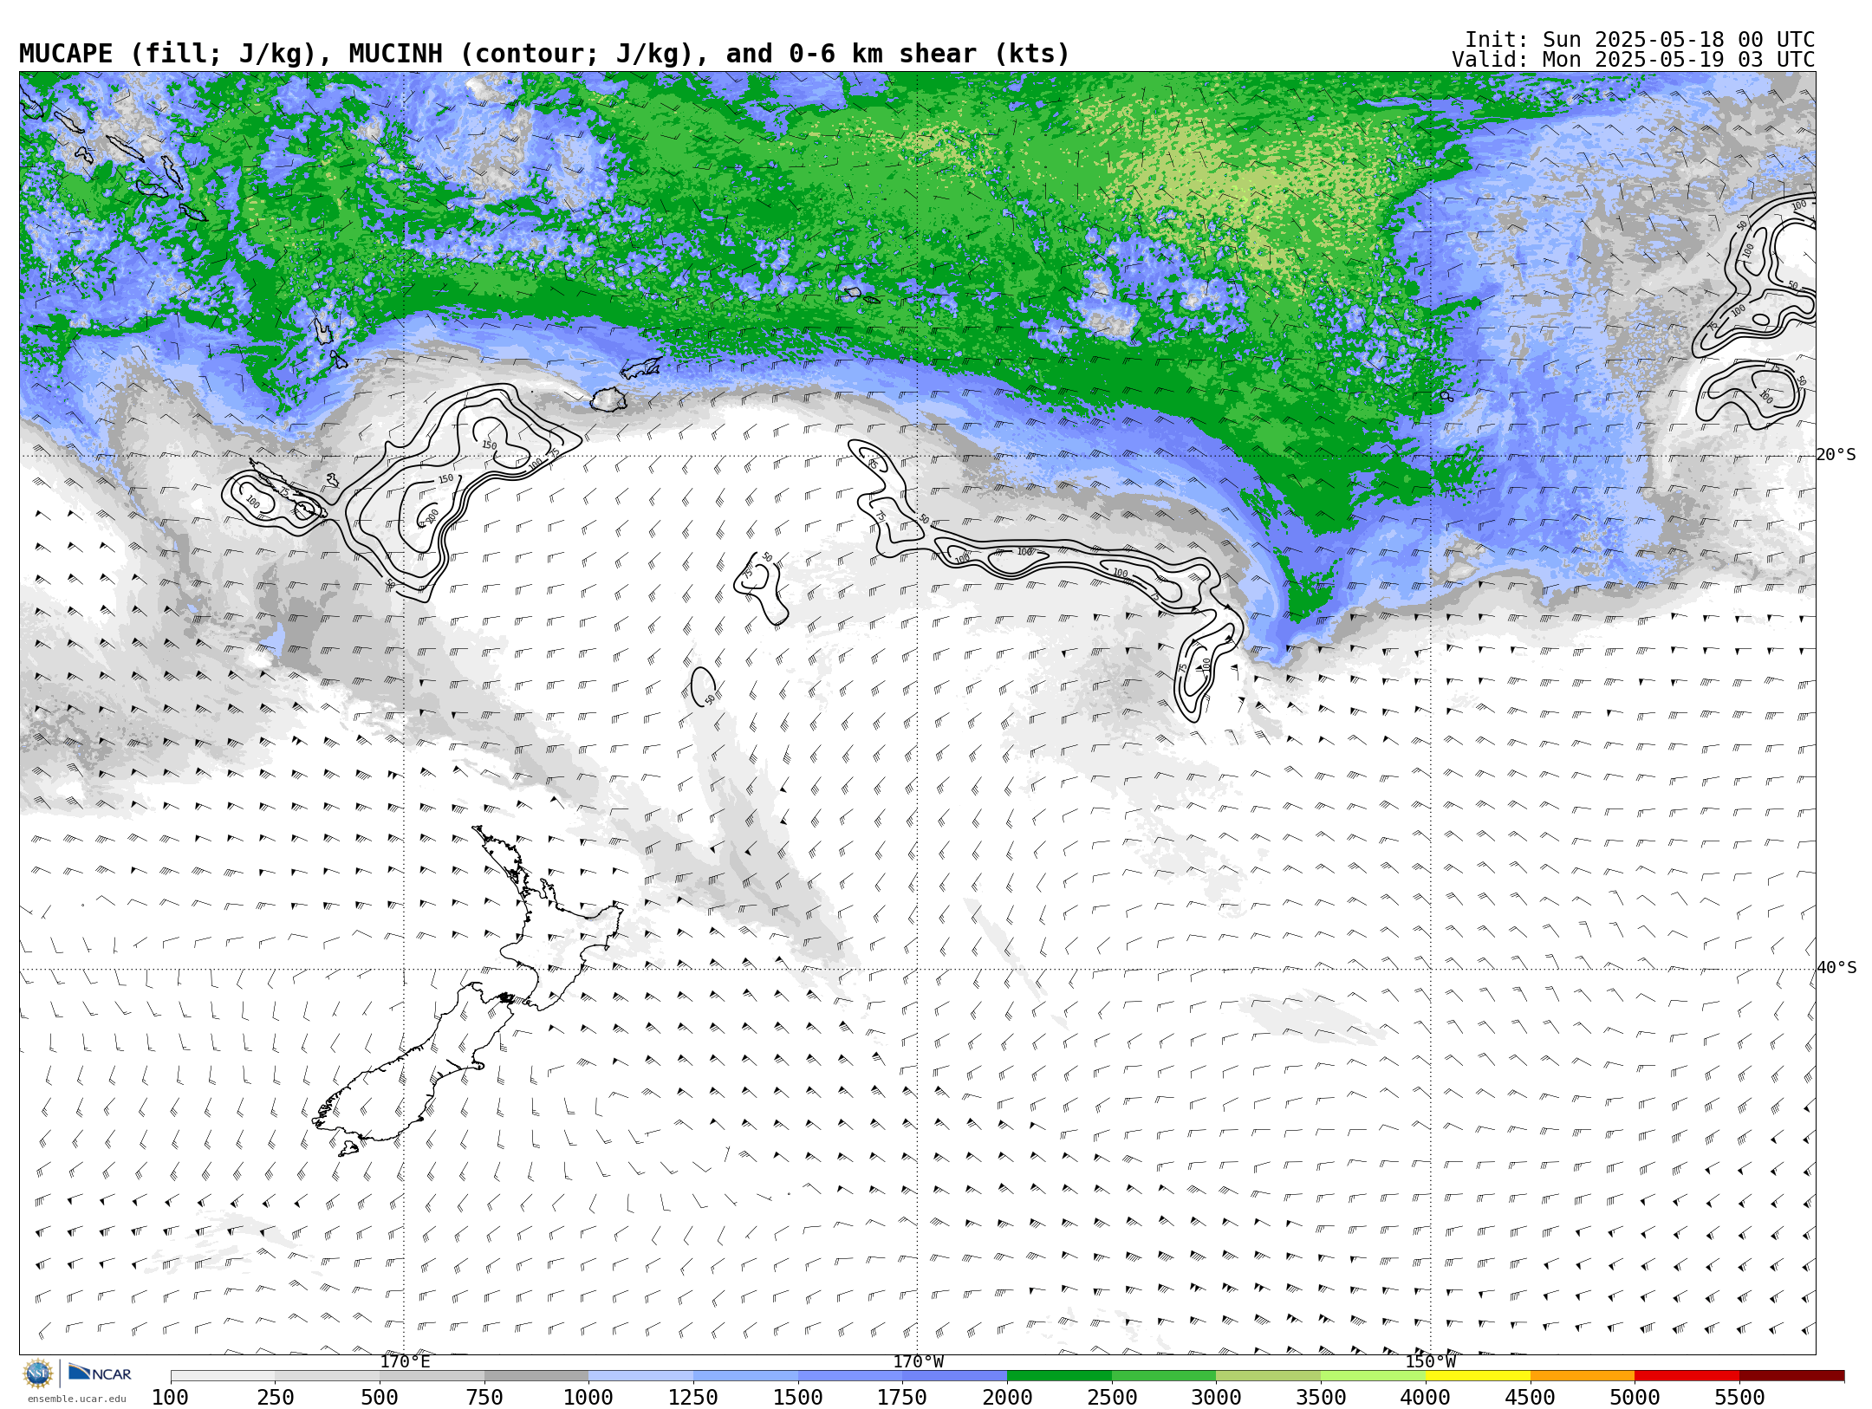Click the 20°S latitude label
The image size is (1872, 1409).
[x=1836, y=455]
